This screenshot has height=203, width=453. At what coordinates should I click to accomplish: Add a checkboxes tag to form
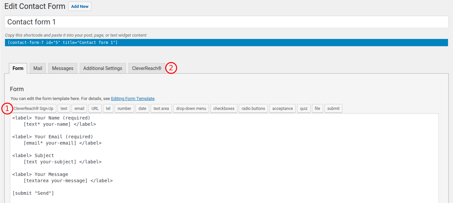click(x=224, y=108)
